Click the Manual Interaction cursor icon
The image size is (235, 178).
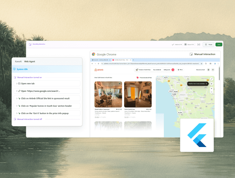(x=191, y=54)
